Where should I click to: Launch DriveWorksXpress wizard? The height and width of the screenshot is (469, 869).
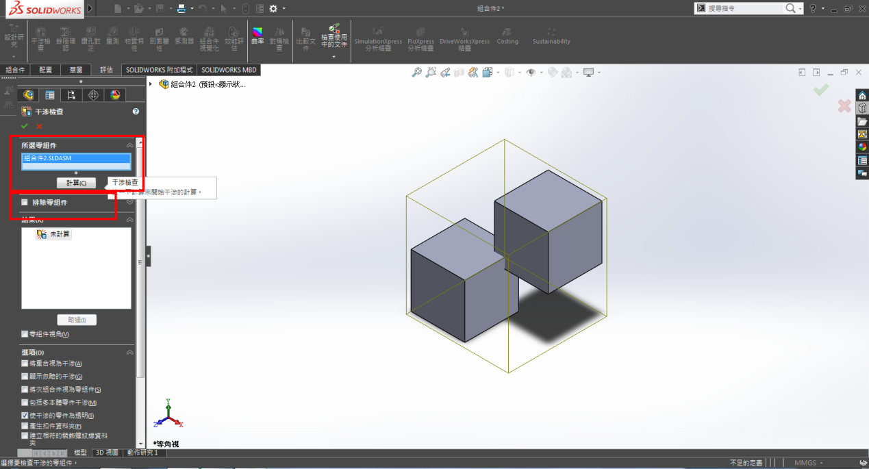tap(465, 40)
